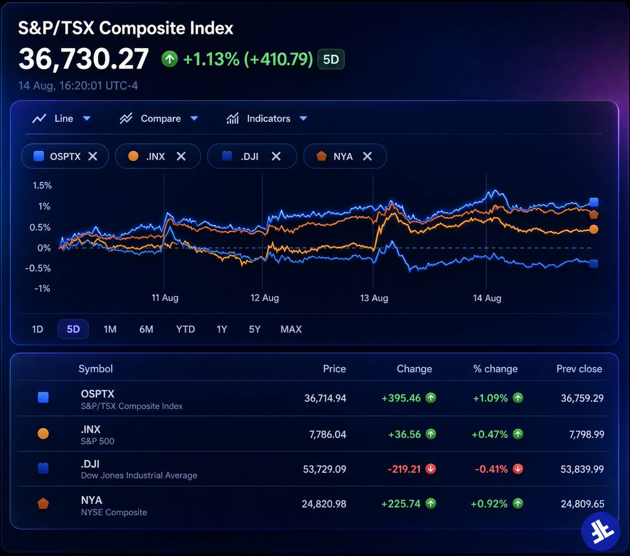This screenshot has height=556, width=630.
Task: Click the Line chart type icon
Action: (x=39, y=118)
